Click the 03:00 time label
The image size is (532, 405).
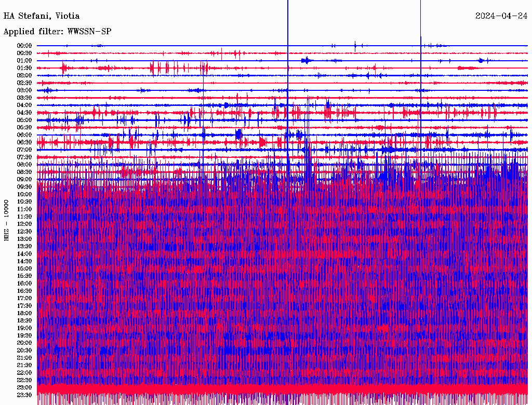[x=24, y=90]
